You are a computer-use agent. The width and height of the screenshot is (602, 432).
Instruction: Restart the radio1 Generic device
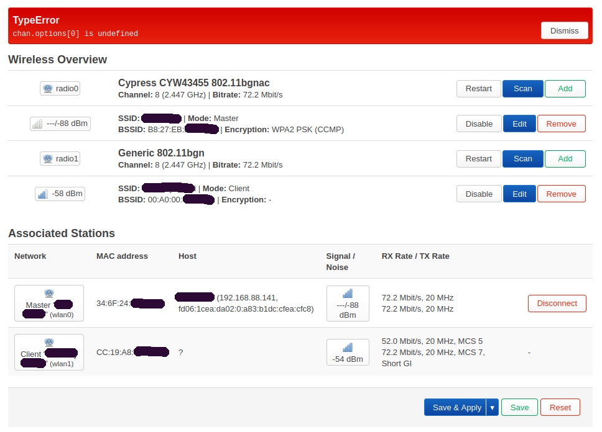pos(478,159)
